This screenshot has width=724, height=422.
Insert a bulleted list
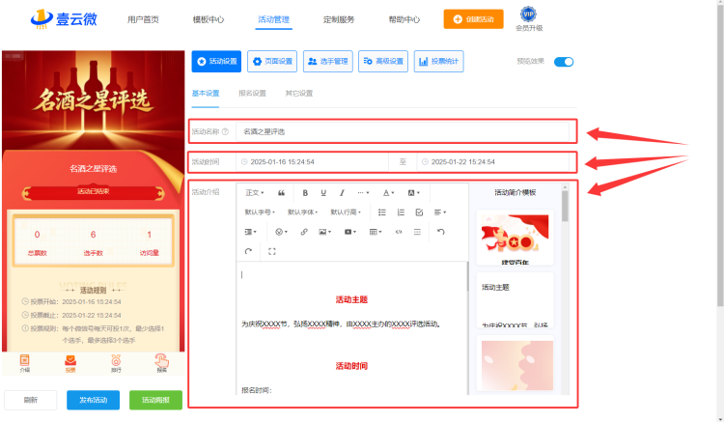(x=382, y=212)
